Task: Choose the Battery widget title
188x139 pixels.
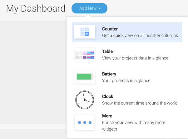Action: point(109,74)
